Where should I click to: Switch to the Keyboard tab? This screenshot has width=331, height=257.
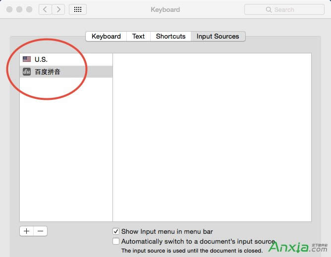point(106,36)
